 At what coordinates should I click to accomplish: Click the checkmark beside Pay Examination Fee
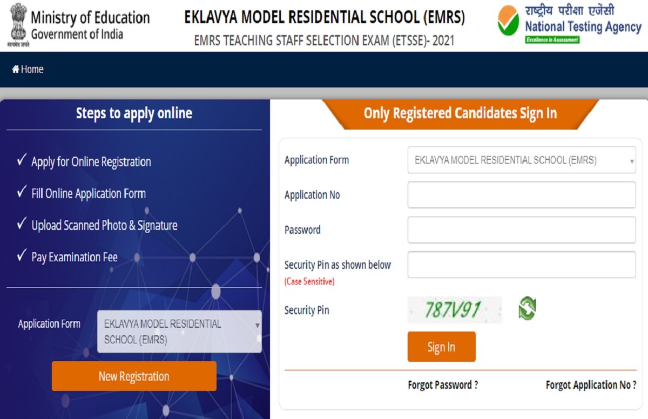pyautogui.click(x=22, y=256)
